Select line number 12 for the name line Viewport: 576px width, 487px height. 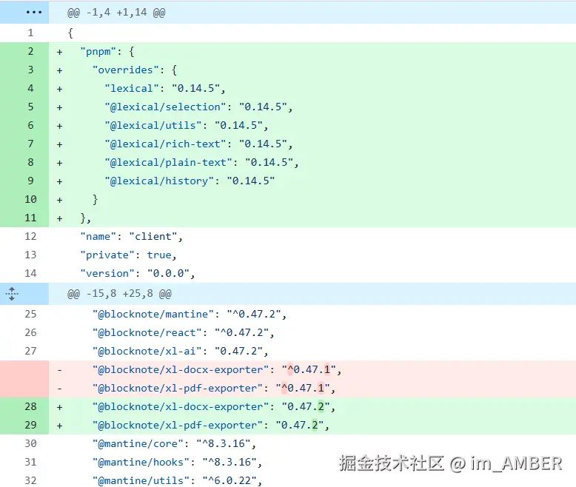click(30, 236)
